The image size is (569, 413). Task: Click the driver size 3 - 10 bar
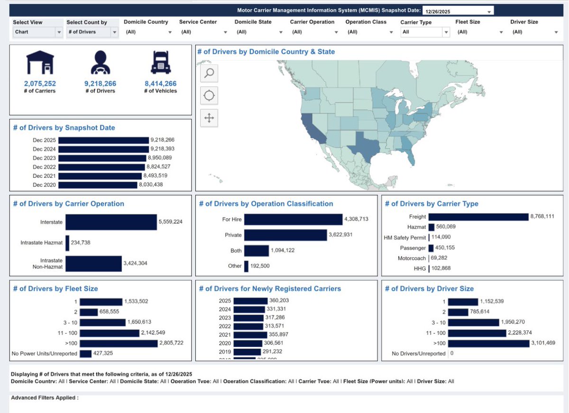(474, 322)
